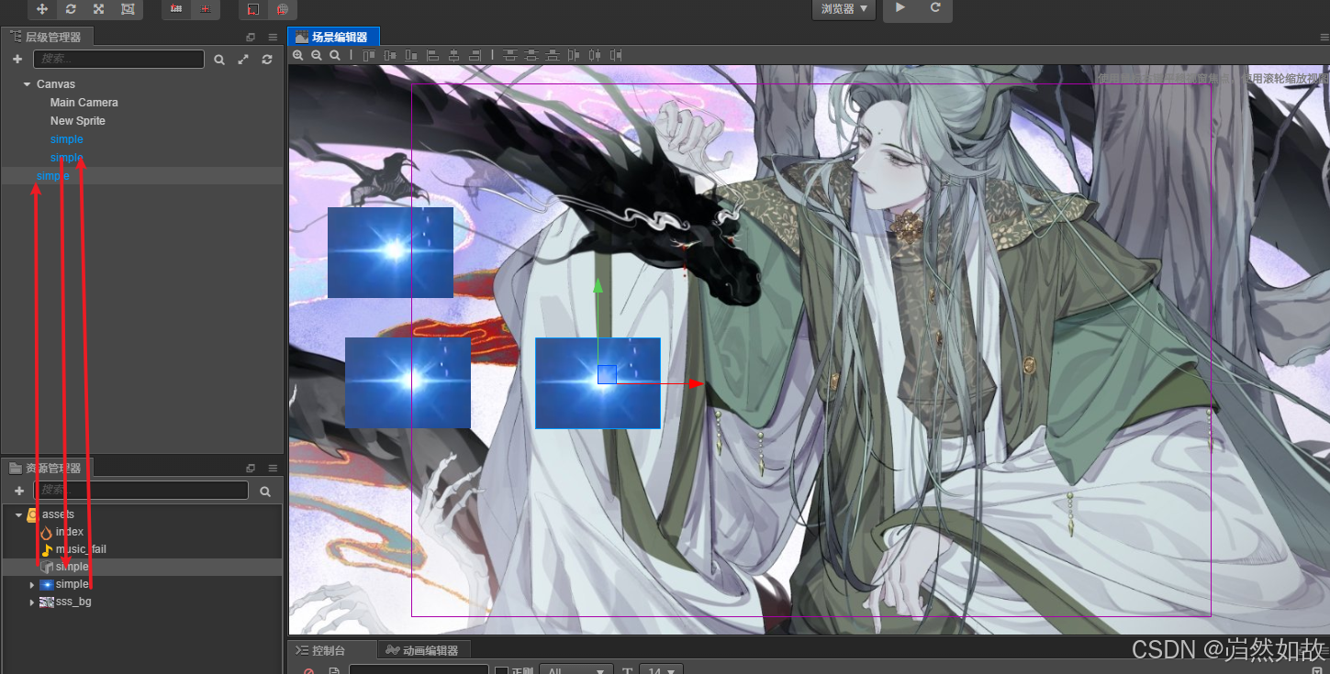Expand the simple texture asset

[32, 584]
